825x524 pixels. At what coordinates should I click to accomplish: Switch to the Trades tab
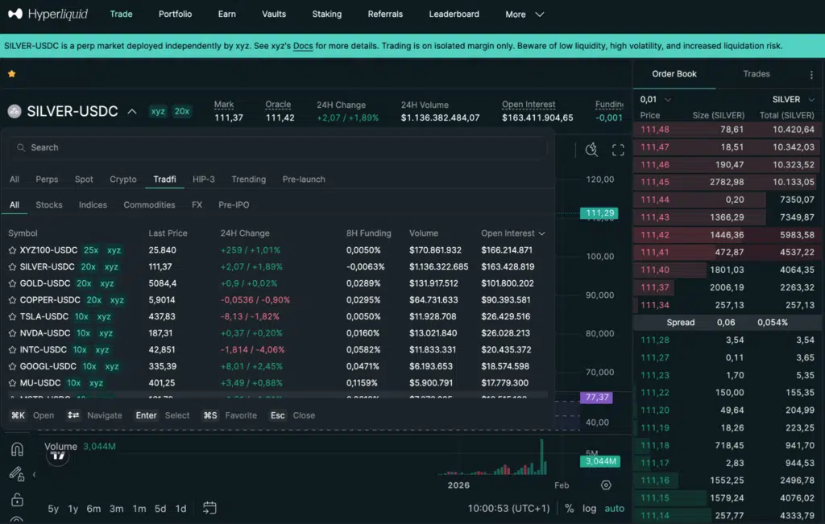click(x=756, y=74)
